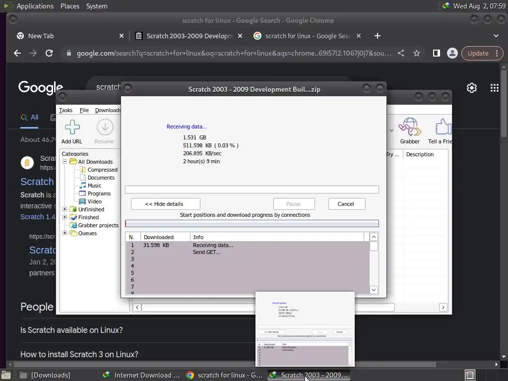Image resolution: width=508 pixels, height=381 pixels.
Task: Close the scratch for linux search tab
Action: click(x=359, y=36)
